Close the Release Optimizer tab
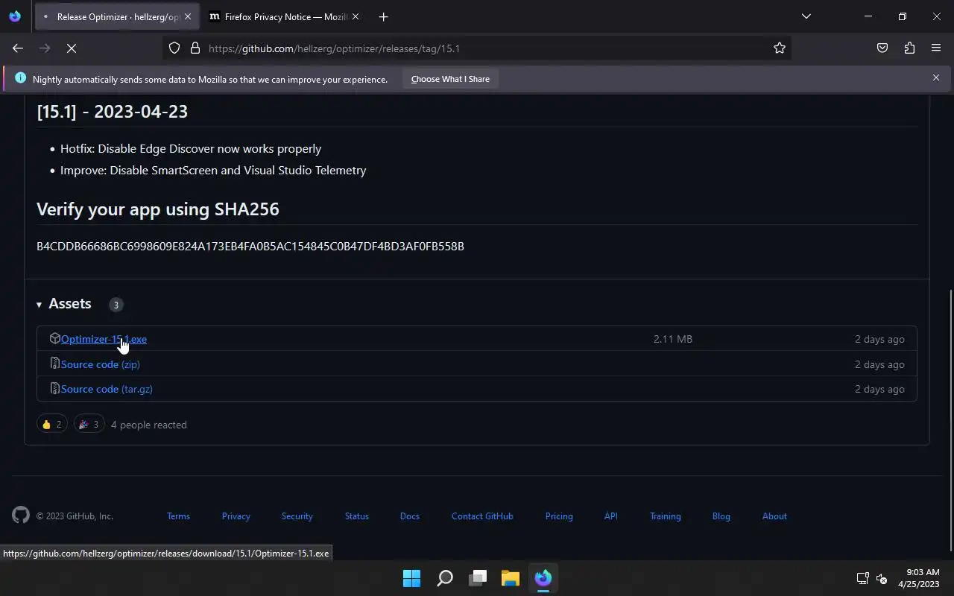 [x=188, y=16]
